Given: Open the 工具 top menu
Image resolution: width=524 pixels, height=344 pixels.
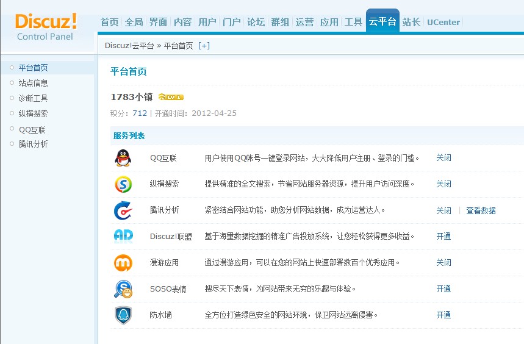Looking at the screenshot, I should [x=354, y=23].
